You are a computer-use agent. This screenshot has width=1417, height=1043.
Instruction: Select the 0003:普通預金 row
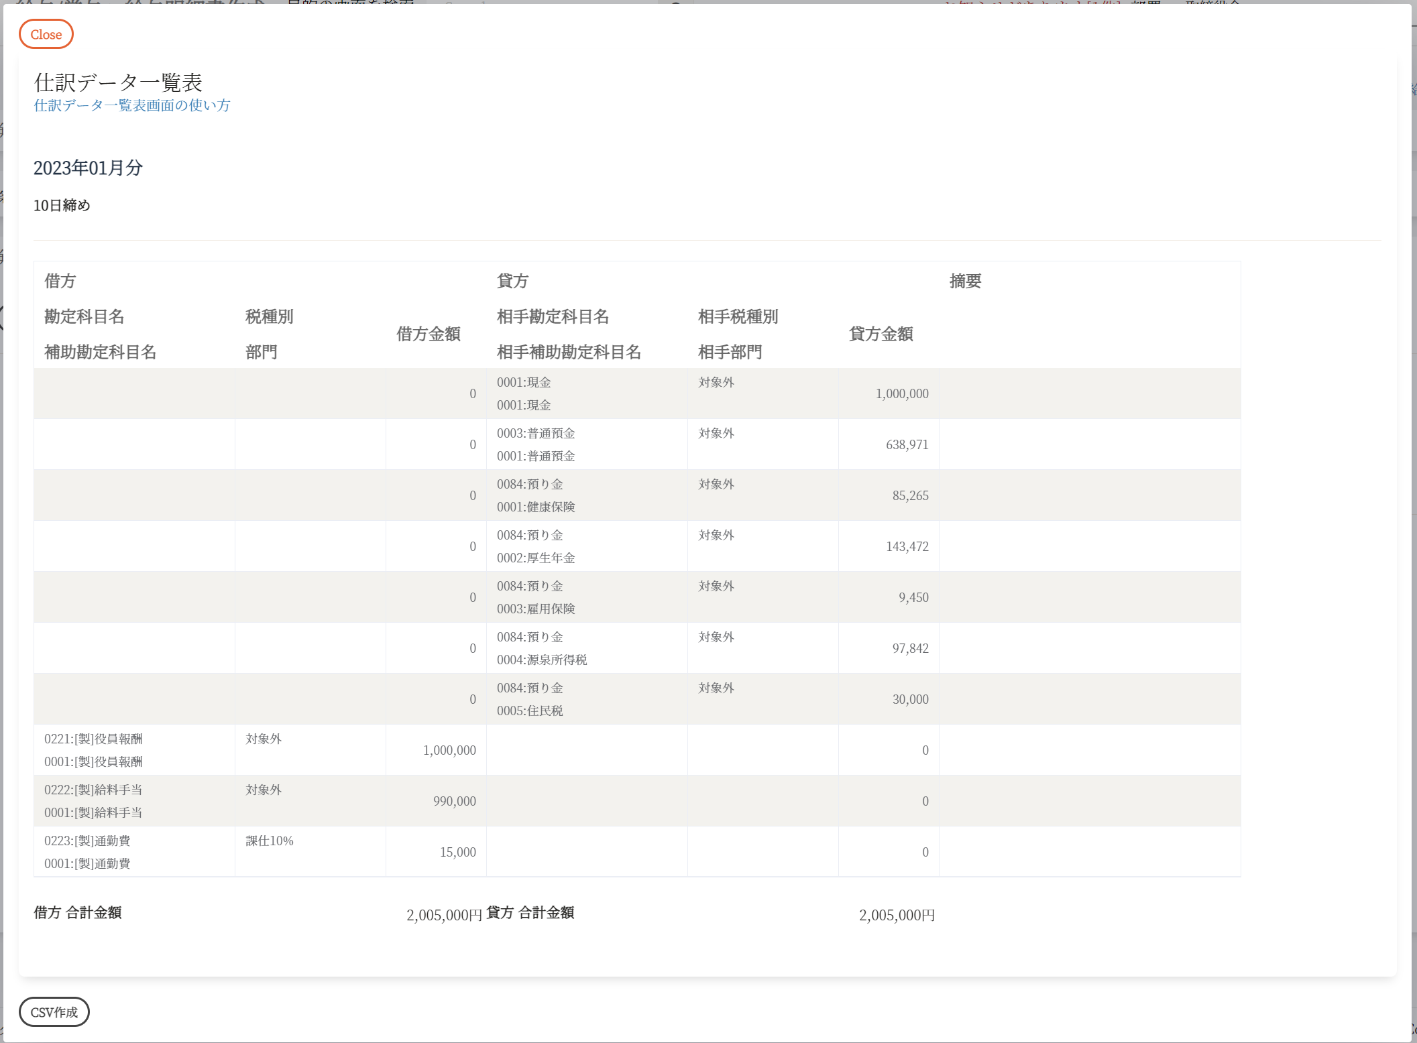click(536, 433)
